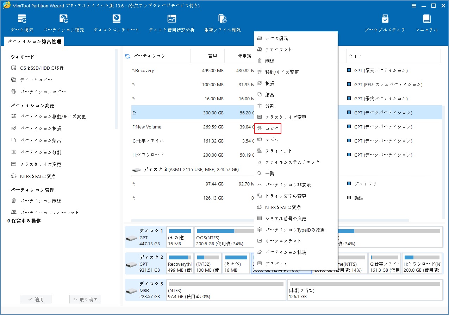This screenshot has height=315, width=449.
Task: Click the Undo (取り消す) button
Action: (85, 300)
